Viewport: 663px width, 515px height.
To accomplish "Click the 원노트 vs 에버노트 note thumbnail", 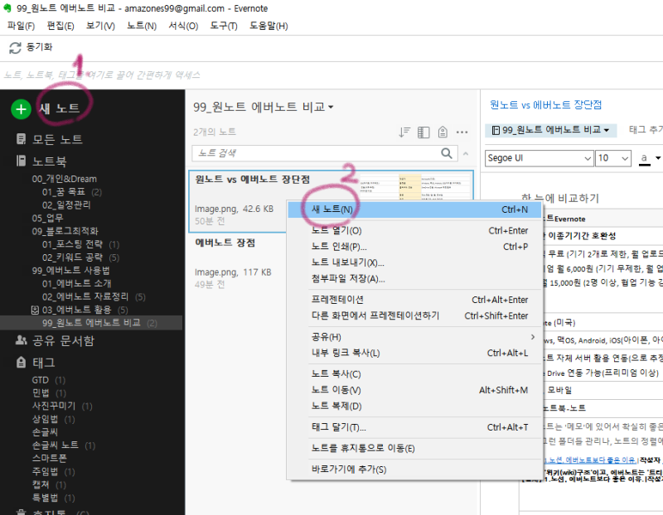I will tap(415, 186).
